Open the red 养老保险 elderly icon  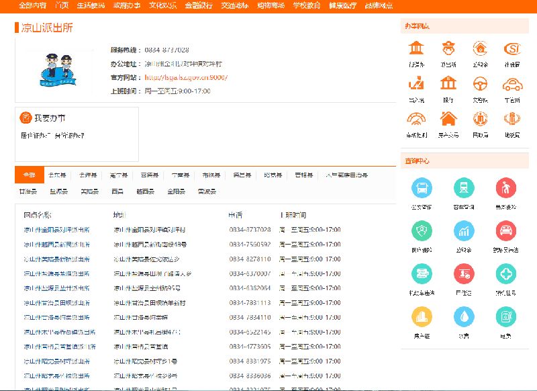pos(506,188)
